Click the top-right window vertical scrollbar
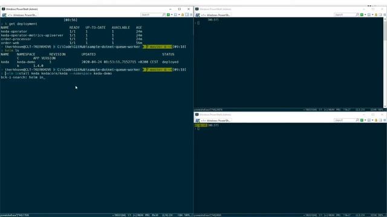 pyautogui.click(x=385, y=63)
